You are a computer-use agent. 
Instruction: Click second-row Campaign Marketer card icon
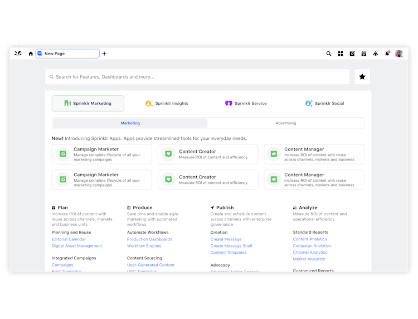[x=63, y=180]
